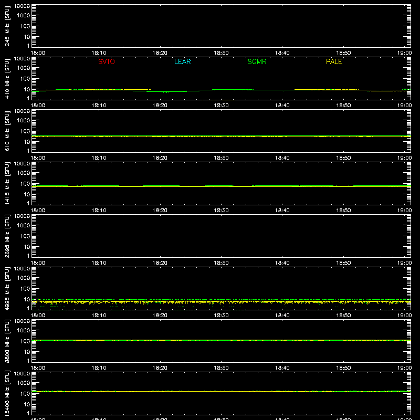This screenshot has width=420, height=420.
Task: Click the flux trace in 8800 MHz panel
Action: click(221, 340)
